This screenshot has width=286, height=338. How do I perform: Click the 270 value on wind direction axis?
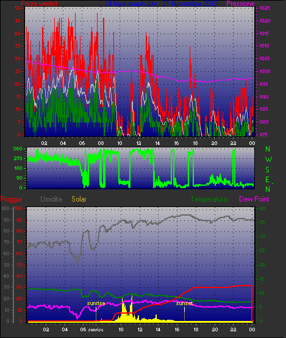pyautogui.click(x=18, y=159)
